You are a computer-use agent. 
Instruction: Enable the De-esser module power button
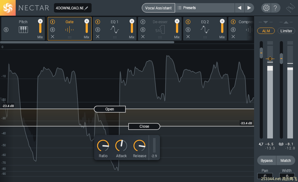[x=143, y=22]
